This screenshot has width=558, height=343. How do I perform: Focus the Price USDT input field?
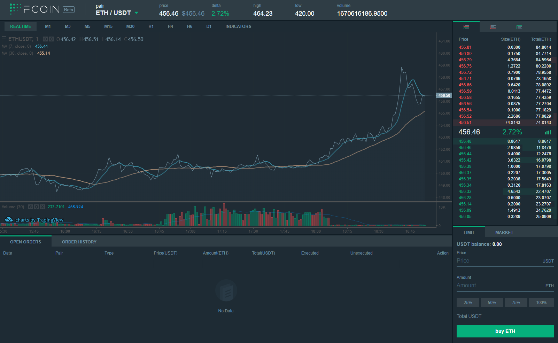(x=505, y=261)
